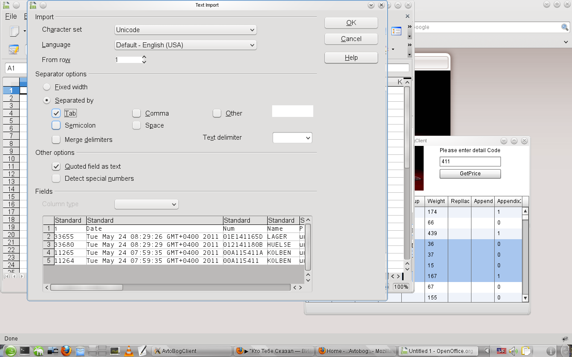Switch to AvtoBogClient in the taskbar
This screenshot has width=572, height=357.
192,351
